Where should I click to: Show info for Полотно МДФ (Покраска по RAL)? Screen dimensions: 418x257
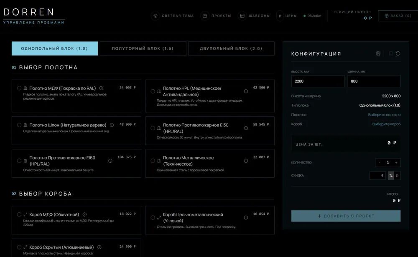click(101, 88)
